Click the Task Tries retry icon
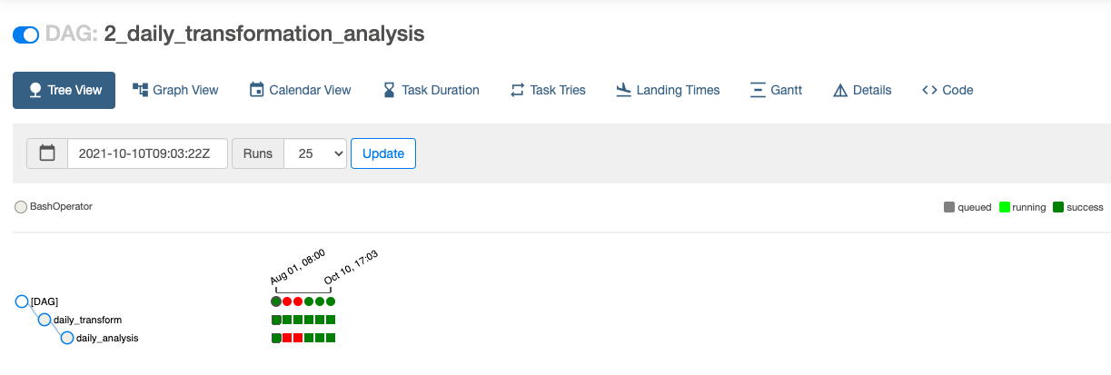 pyautogui.click(x=518, y=90)
